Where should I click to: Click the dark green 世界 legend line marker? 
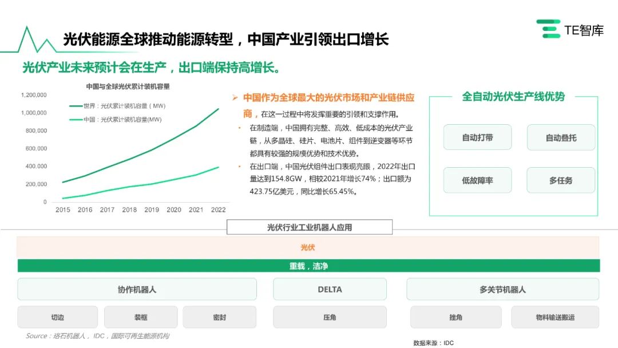click(x=75, y=106)
